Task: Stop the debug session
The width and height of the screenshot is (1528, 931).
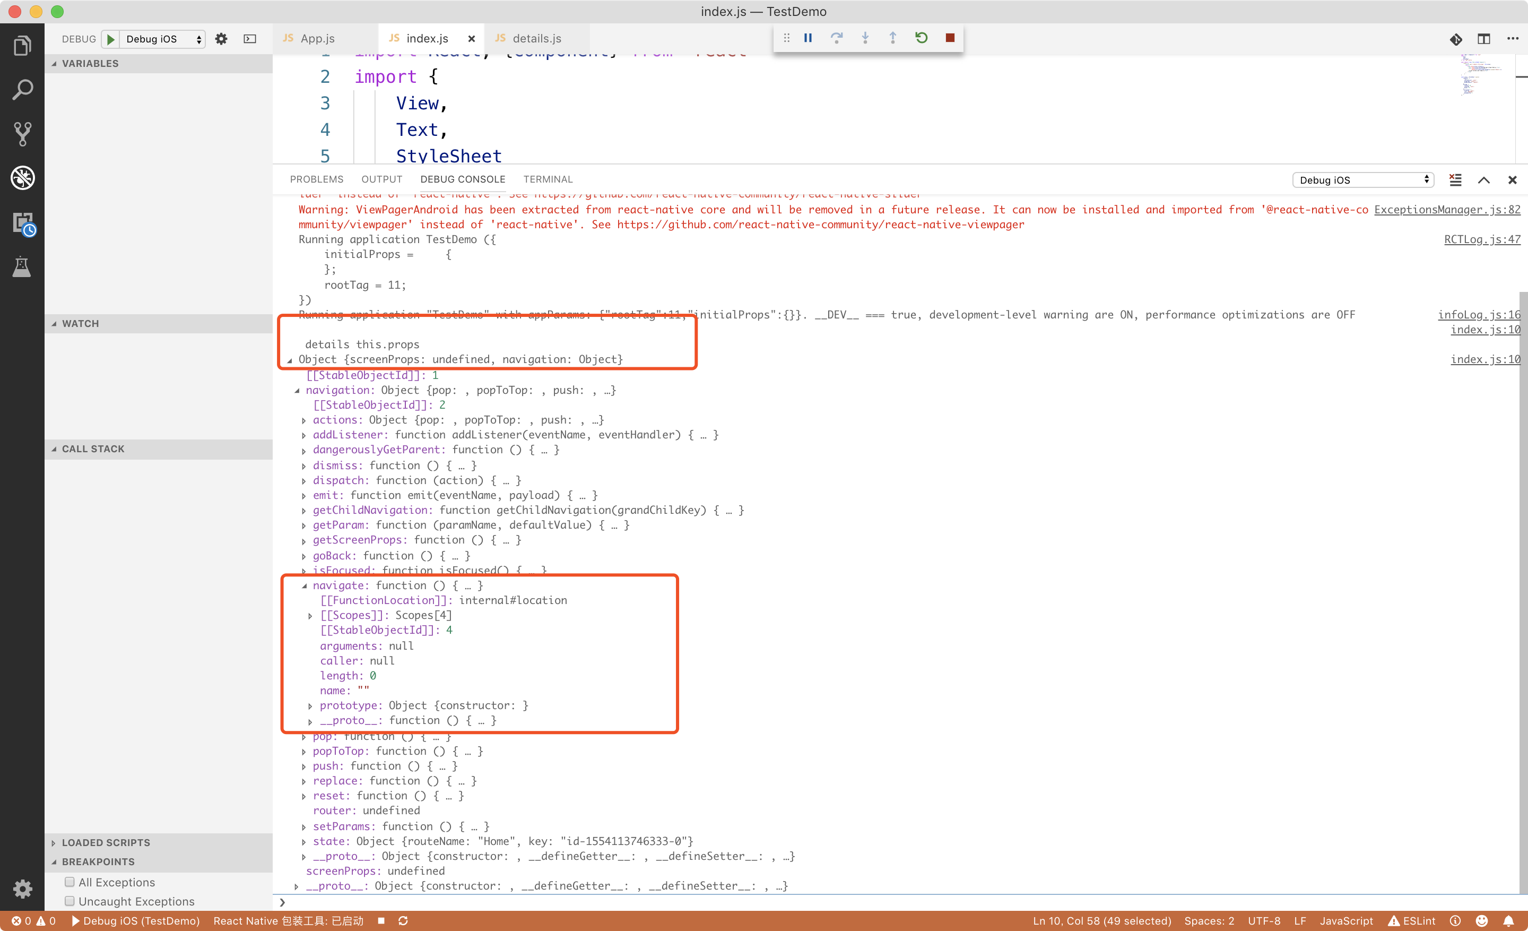Action: pos(950,38)
